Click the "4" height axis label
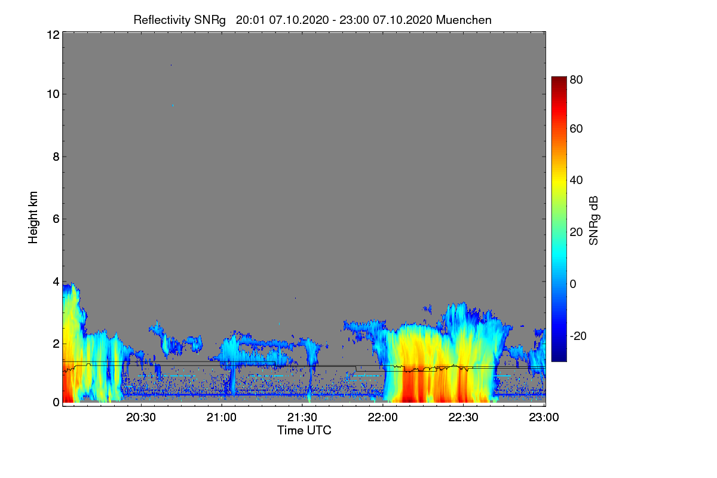Viewport: 717px width, 478px height. (x=55, y=281)
